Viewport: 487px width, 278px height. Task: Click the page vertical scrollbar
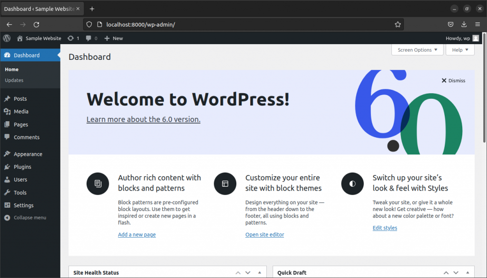tap(485, 88)
